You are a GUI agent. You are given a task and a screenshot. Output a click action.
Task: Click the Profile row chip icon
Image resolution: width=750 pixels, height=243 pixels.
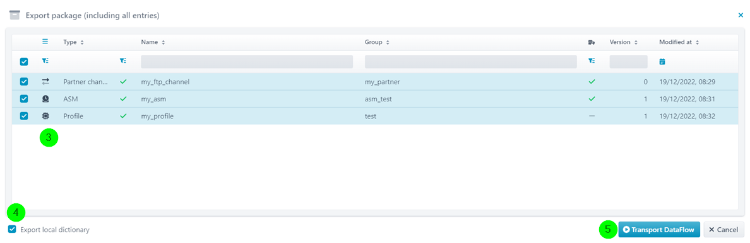click(x=45, y=116)
